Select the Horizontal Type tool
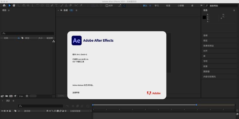Screen dimensions: 239x119 (56, 5)
